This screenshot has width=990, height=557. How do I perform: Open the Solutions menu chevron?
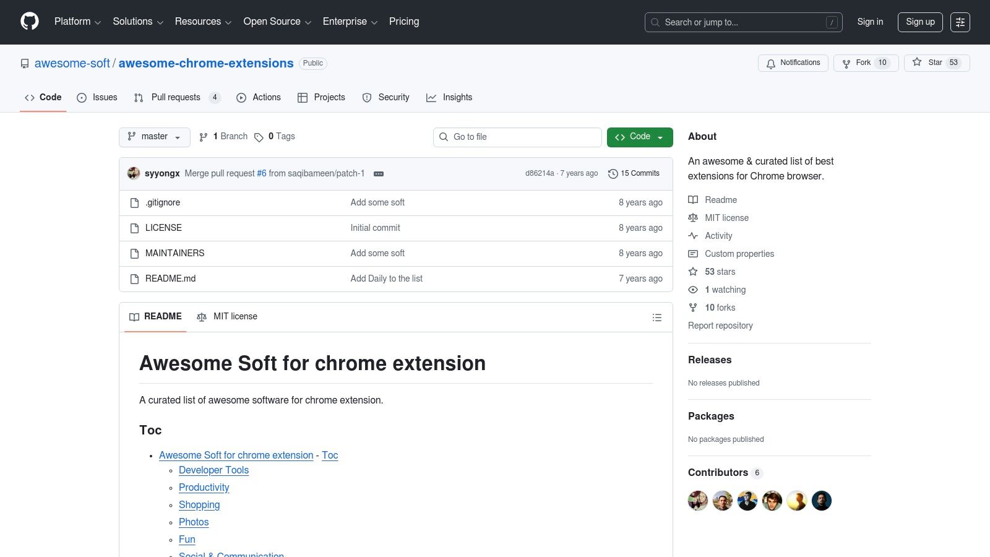click(x=159, y=22)
